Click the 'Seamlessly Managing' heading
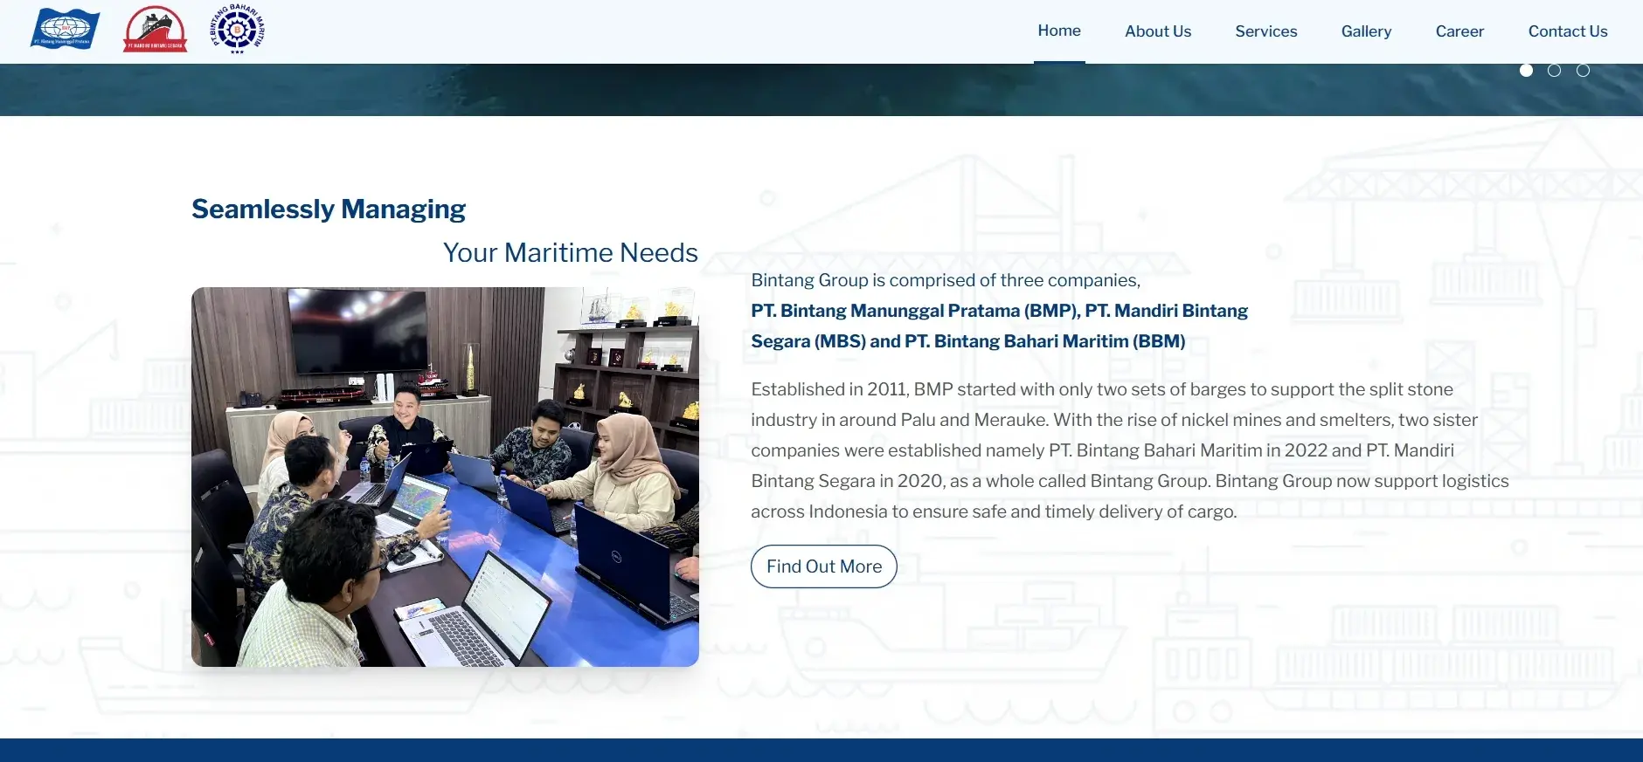 click(329, 209)
